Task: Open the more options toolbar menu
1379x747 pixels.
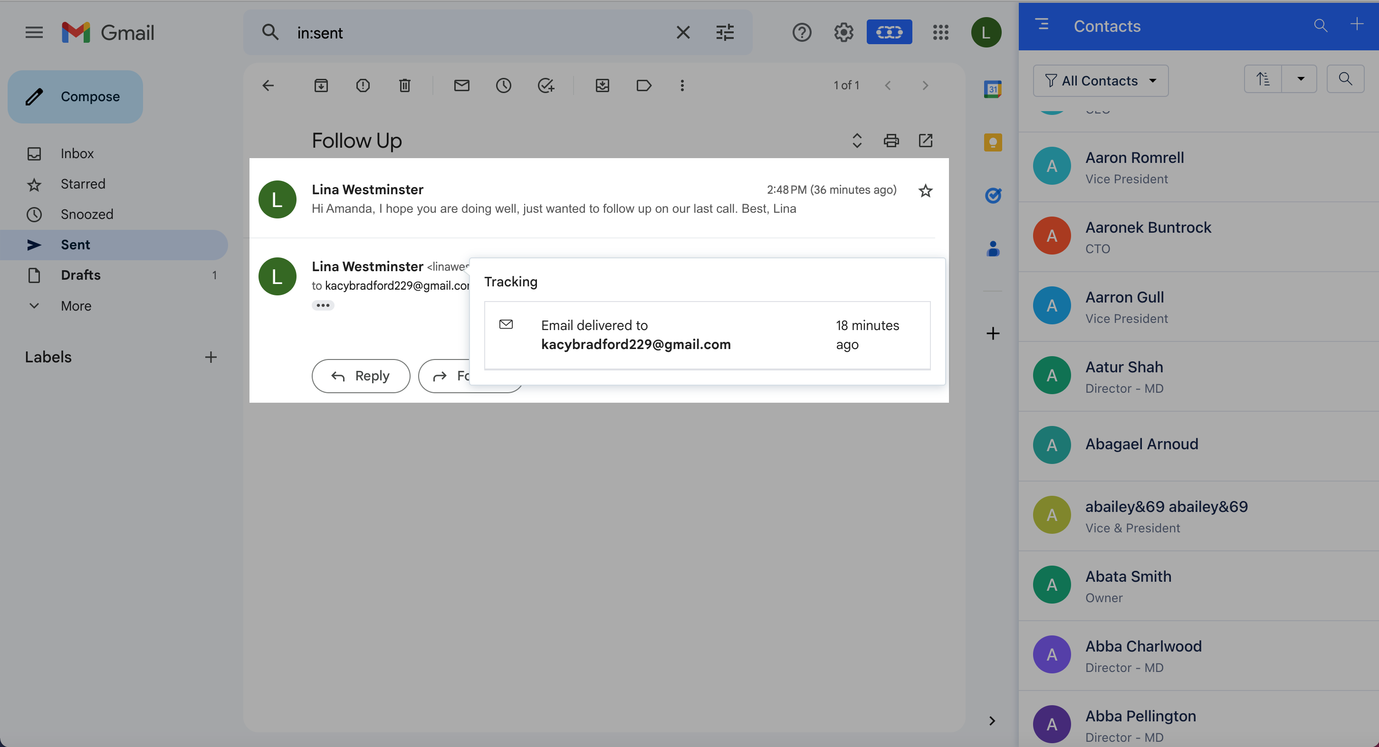Action: [x=682, y=85]
